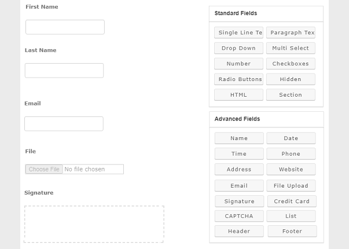Add a Paragraph Text field
349x249 pixels.
(291, 32)
